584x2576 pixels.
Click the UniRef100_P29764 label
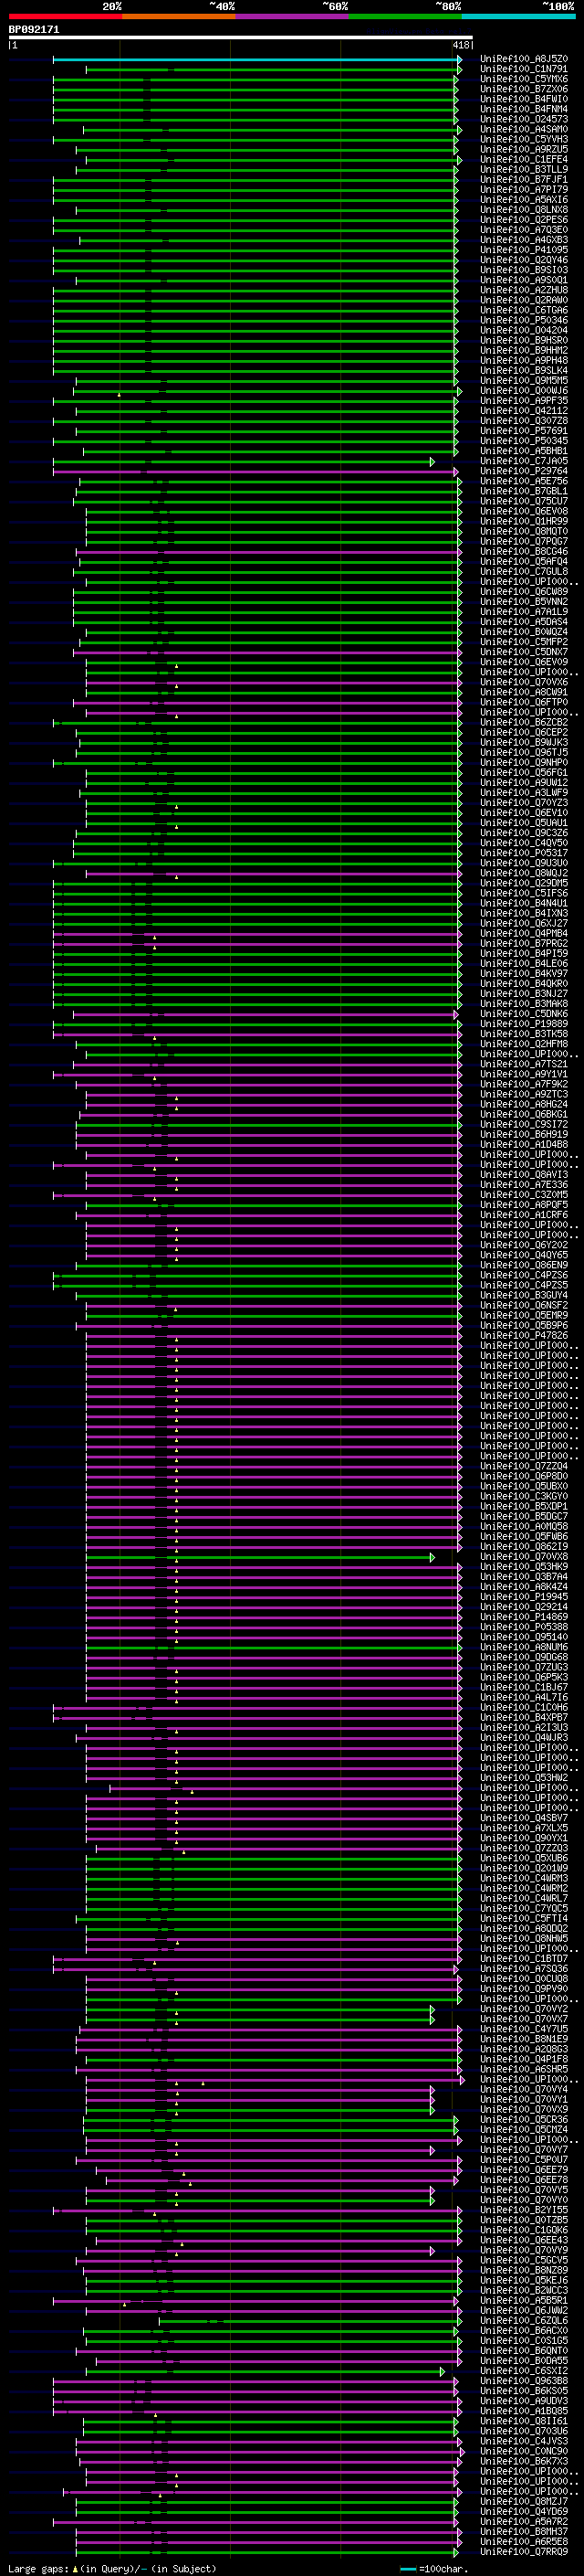(x=523, y=471)
